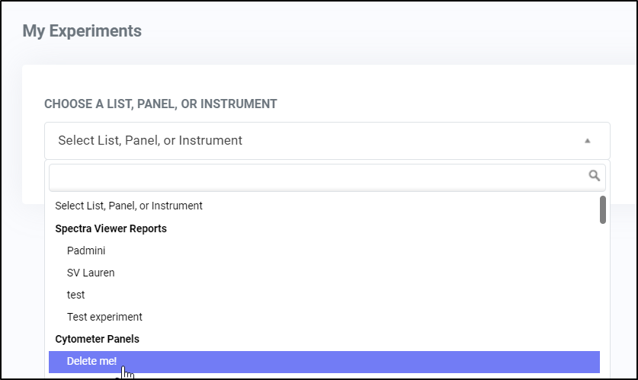Focus the search field inside the dropdown
The height and width of the screenshot is (380, 638).
pyautogui.click(x=327, y=177)
